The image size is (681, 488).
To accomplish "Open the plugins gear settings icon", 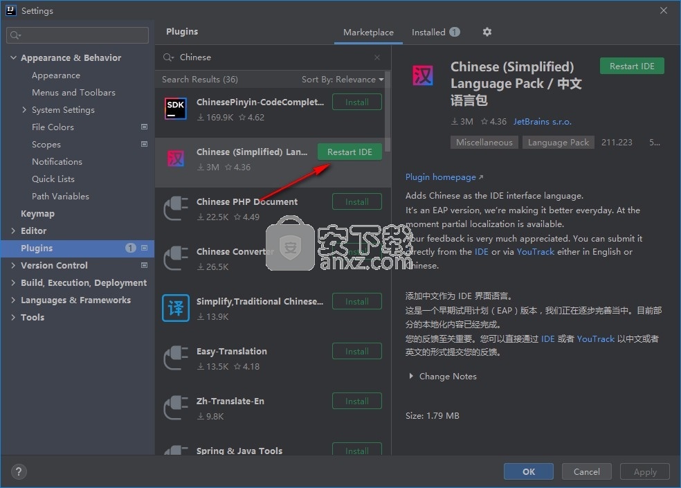I will point(487,32).
